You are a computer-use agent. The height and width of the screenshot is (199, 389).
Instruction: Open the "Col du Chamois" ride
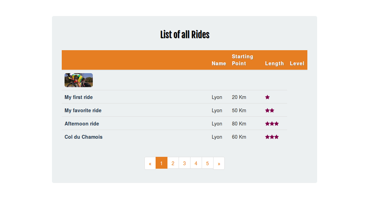[x=83, y=137]
